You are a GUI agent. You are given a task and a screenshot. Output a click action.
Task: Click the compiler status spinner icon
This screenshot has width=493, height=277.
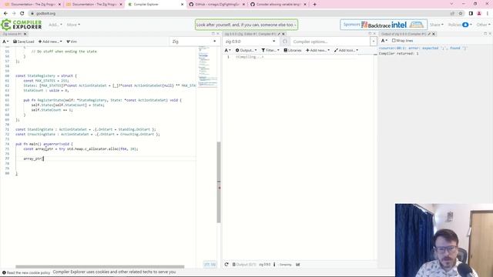[x=285, y=42]
